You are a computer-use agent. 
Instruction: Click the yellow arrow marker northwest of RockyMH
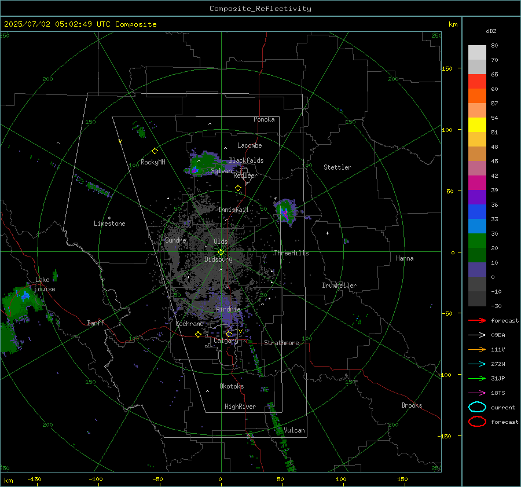tap(120, 141)
